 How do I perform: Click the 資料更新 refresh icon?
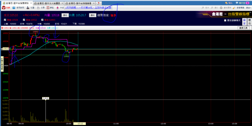221,8
